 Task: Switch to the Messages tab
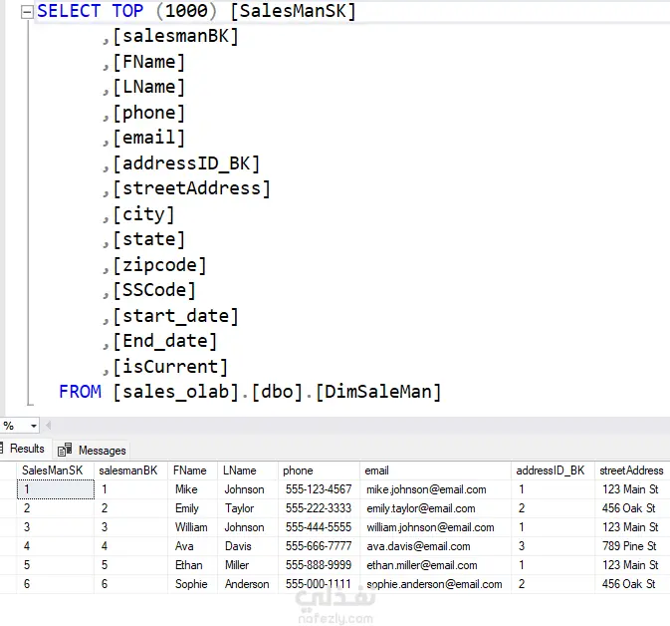93,451
